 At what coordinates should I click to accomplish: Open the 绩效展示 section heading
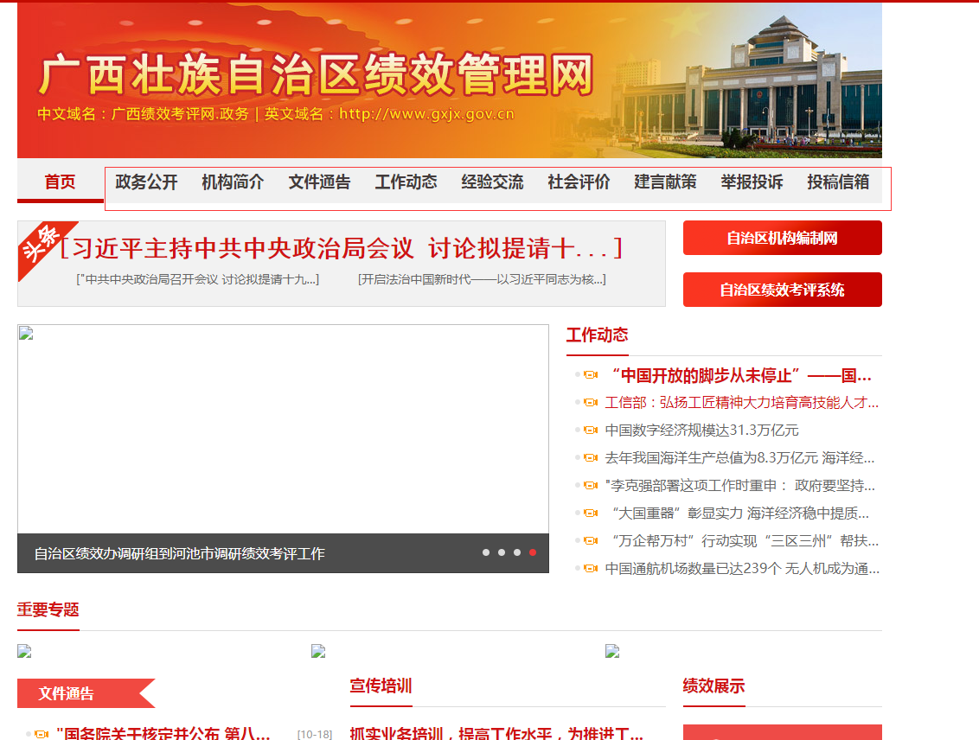[713, 686]
